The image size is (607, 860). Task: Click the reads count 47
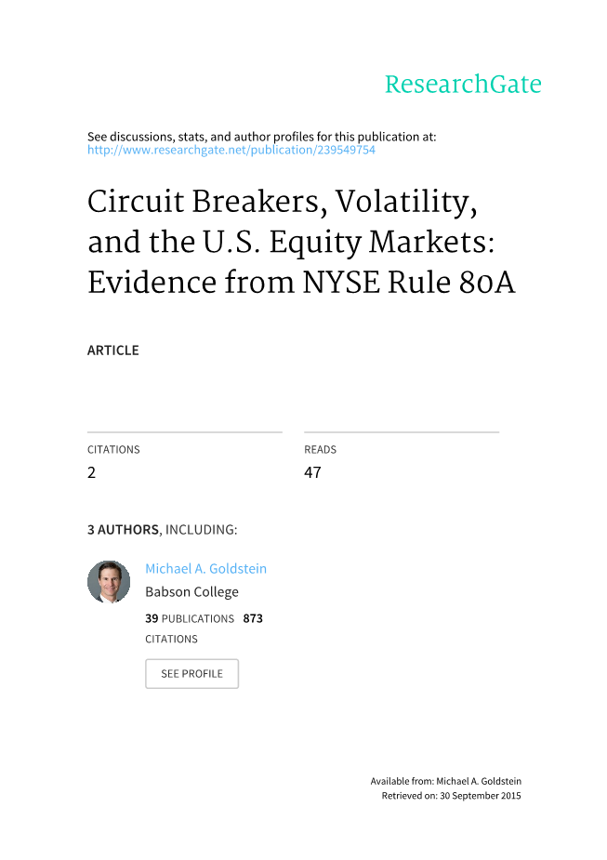point(312,472)
